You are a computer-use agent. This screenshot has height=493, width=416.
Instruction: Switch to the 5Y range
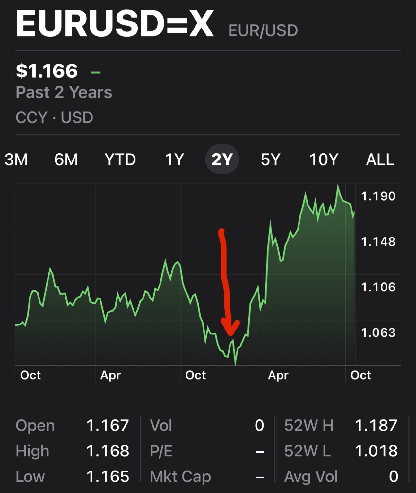pos(270,160)
